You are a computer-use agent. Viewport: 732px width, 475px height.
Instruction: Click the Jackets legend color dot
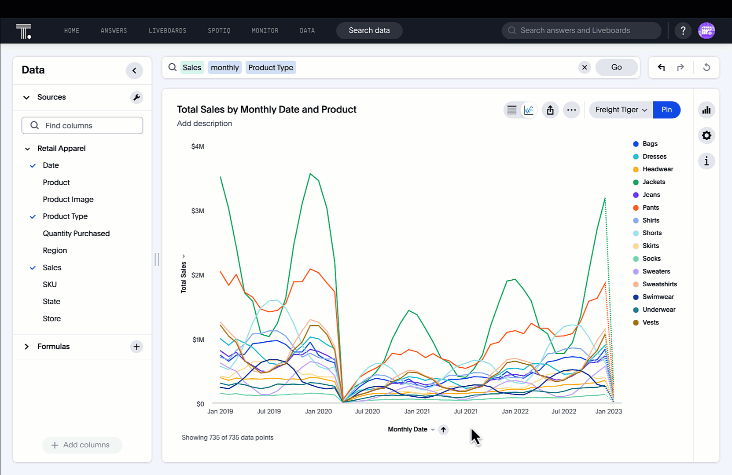(636, 182)
